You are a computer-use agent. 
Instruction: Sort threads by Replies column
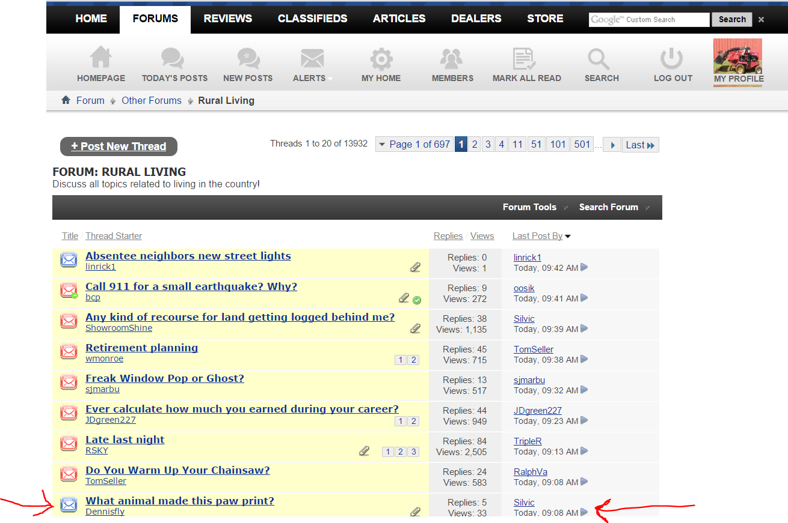(448, 236)
